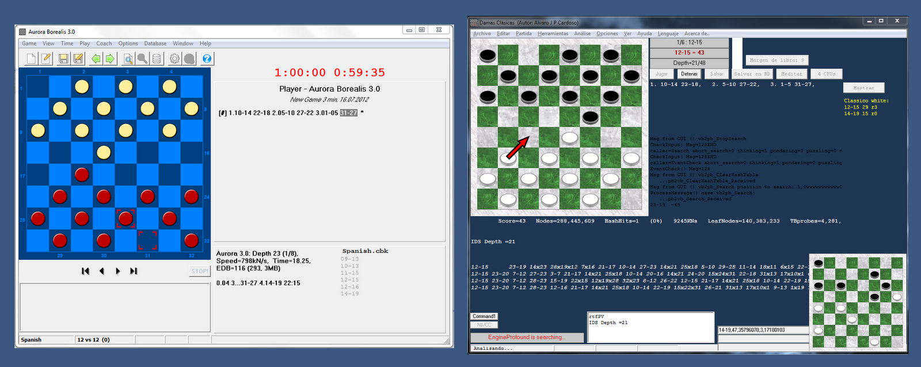Click the rtfPV text box showing IDS Depth
The image size is (921, 367).
pos(650,327)
